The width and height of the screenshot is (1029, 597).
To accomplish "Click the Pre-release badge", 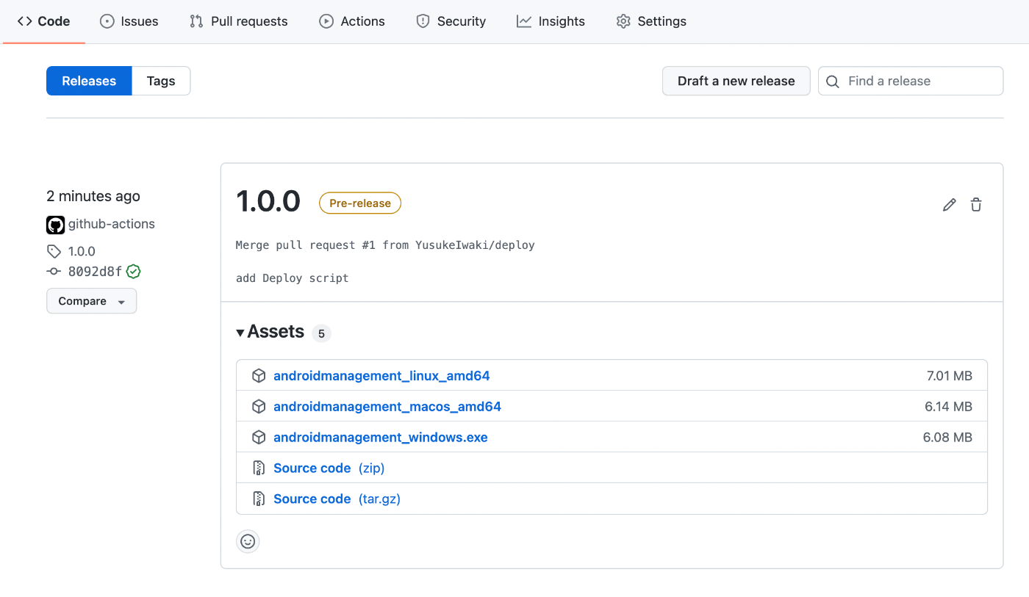I will [x=360, y=203].
